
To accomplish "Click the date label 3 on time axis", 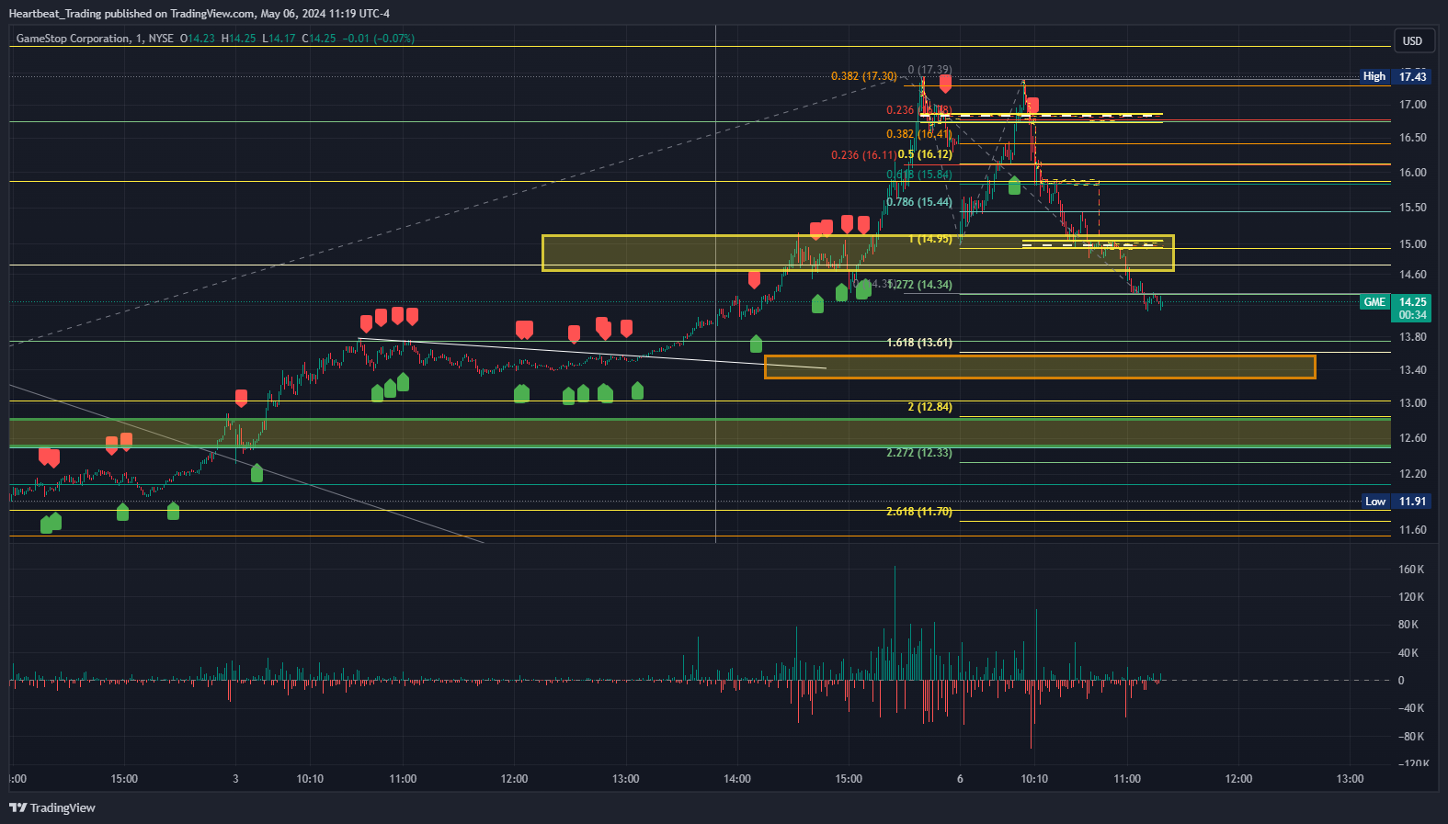I will (235, 779).
